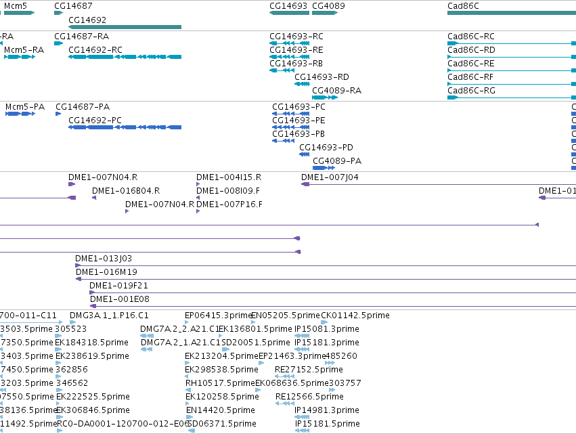The image size is (576, 434).
Task: Select the EK298538.5prime EST label
Action: [221, 370]
